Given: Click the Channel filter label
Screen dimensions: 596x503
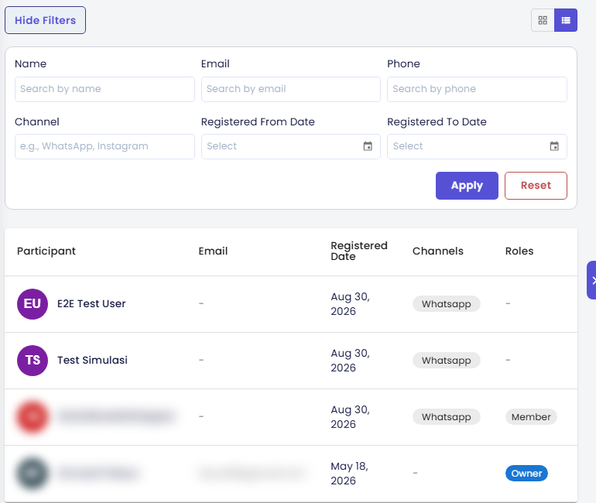Looking at the screenshot, I should (x=37, y=122).
